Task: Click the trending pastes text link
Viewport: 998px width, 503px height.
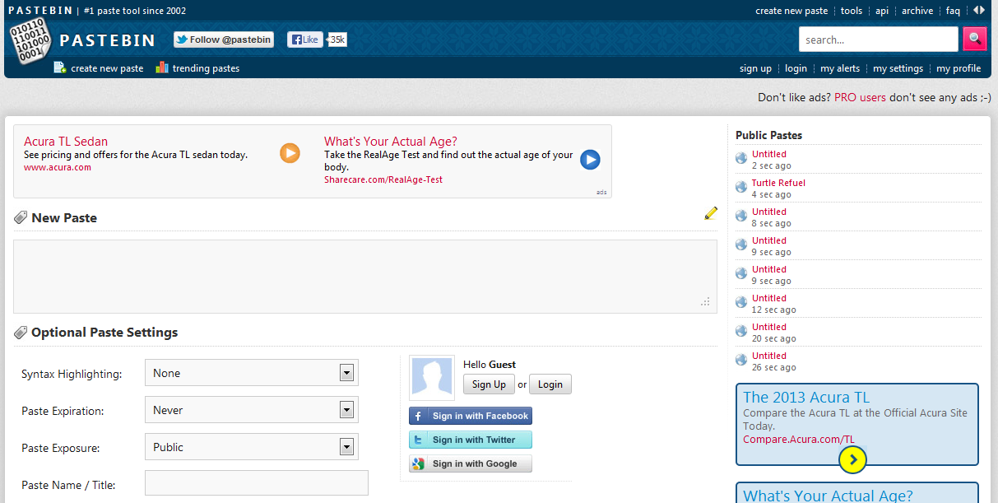Action: [x=206, y=68]
